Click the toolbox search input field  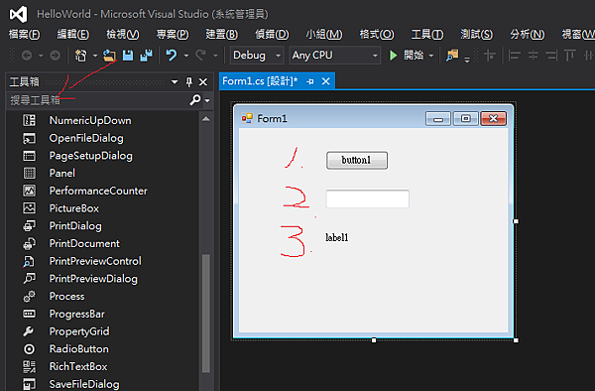98,100
